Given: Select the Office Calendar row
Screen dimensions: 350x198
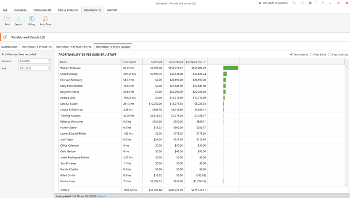Looking at the screenshot, I should pyautogui.click(x=202, y=146).
